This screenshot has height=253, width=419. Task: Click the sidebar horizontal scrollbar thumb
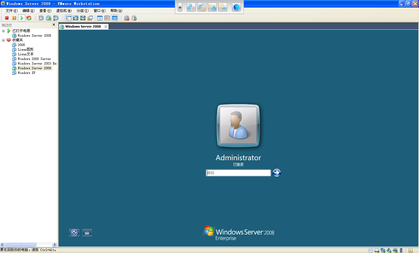(20, 245)
